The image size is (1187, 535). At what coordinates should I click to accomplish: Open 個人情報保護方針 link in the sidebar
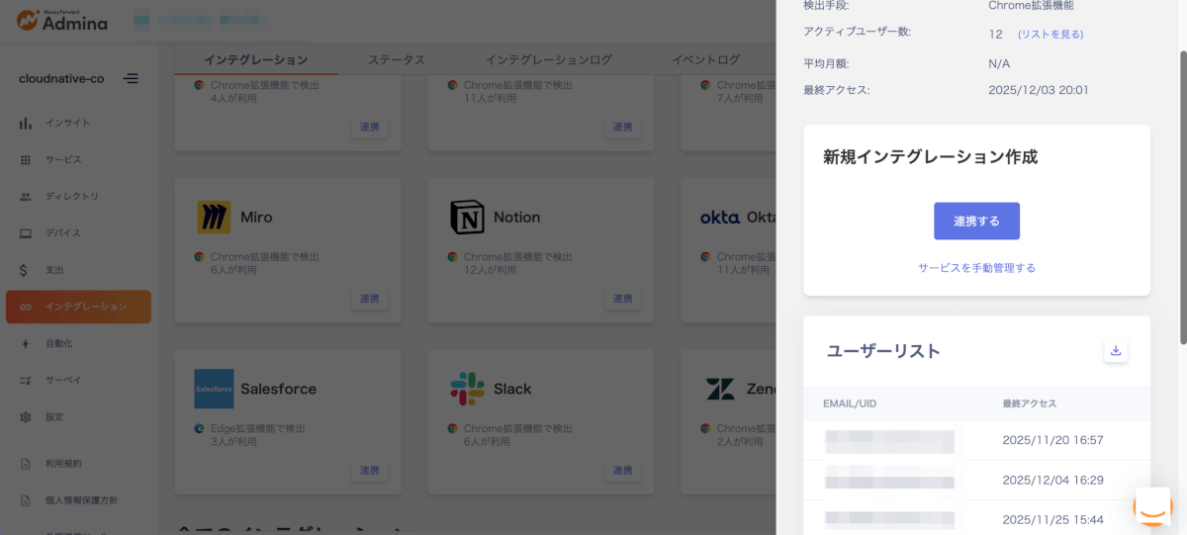[79, 499]
